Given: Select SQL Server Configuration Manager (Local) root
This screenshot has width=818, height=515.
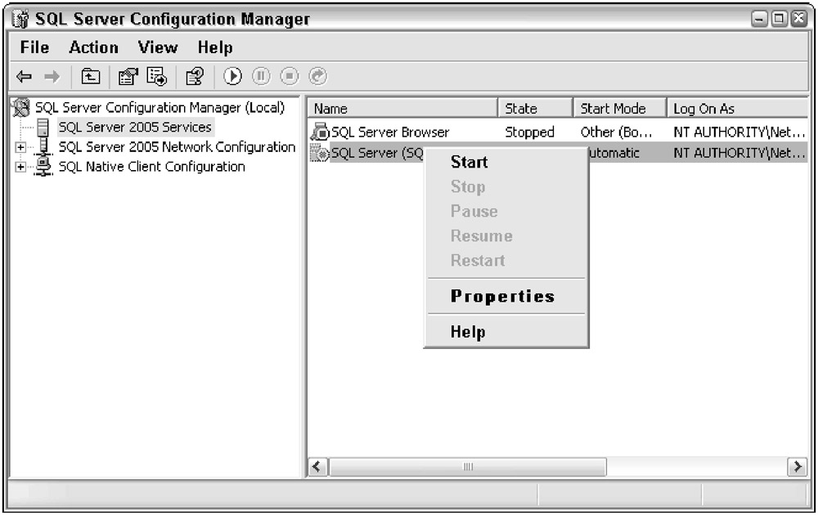Looking at the screenshot, I should [159, 108].
